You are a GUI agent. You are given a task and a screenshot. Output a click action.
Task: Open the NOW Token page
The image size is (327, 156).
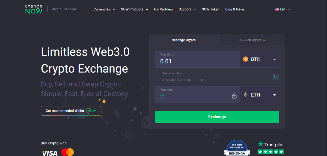tap(210, 9)
